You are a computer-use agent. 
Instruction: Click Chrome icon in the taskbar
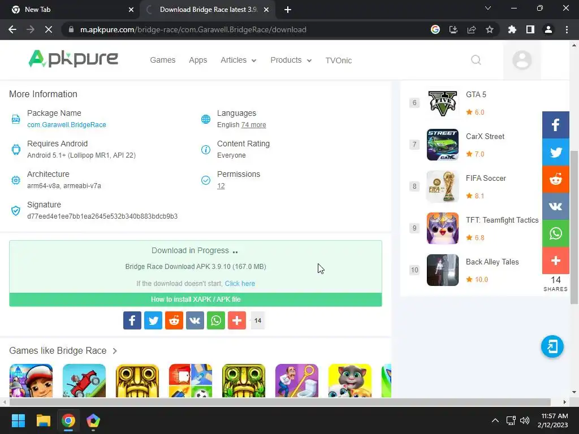coord(68,420)
